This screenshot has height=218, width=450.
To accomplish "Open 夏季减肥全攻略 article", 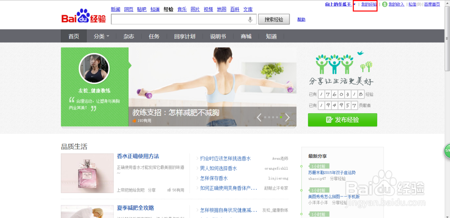I will (x=135, y=208).
